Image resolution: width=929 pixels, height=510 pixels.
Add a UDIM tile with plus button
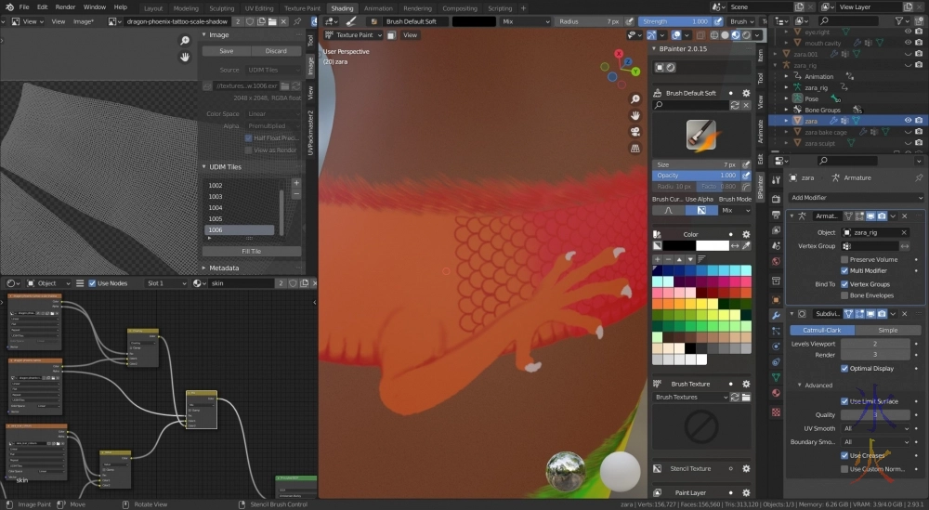tap(296, 183)
